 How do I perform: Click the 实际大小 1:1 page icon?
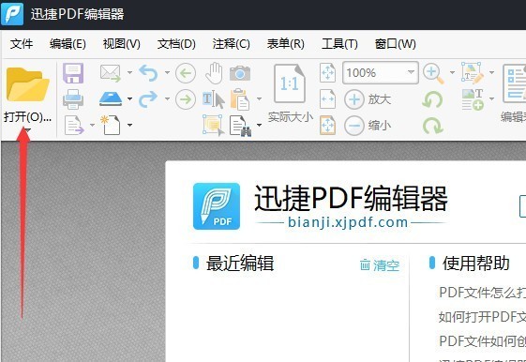[x=289, y=83]
